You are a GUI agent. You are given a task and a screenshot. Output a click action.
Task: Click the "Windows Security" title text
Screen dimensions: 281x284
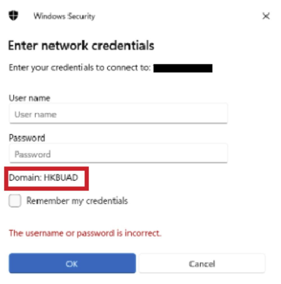(x=64, y=16)
